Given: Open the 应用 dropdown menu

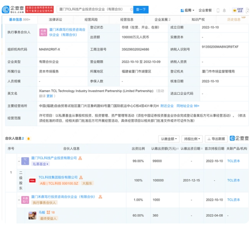Looking at the screenshot, I should tap(187, 10).
